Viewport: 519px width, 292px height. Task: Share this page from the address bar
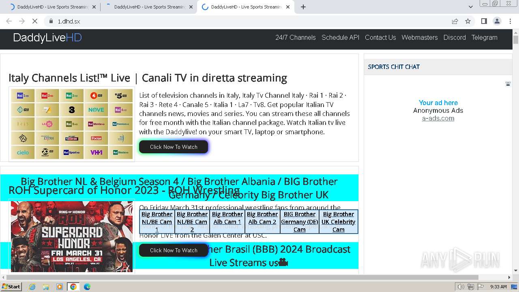click(x=455, y=21)
